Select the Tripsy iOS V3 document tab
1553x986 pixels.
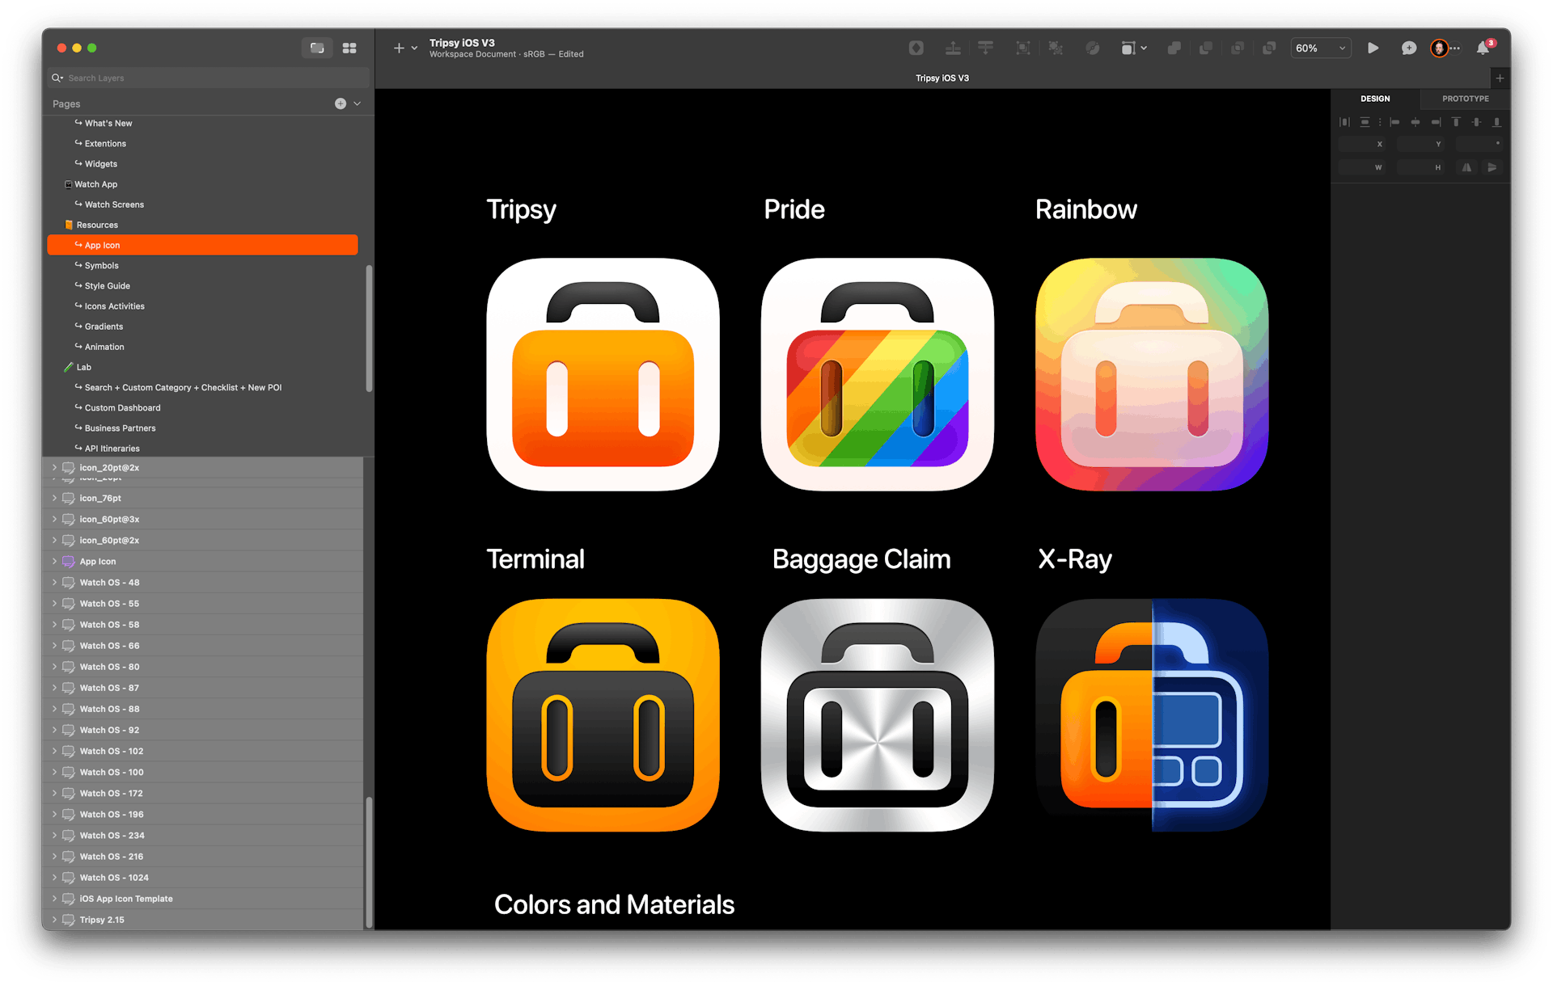click(942, 78)
